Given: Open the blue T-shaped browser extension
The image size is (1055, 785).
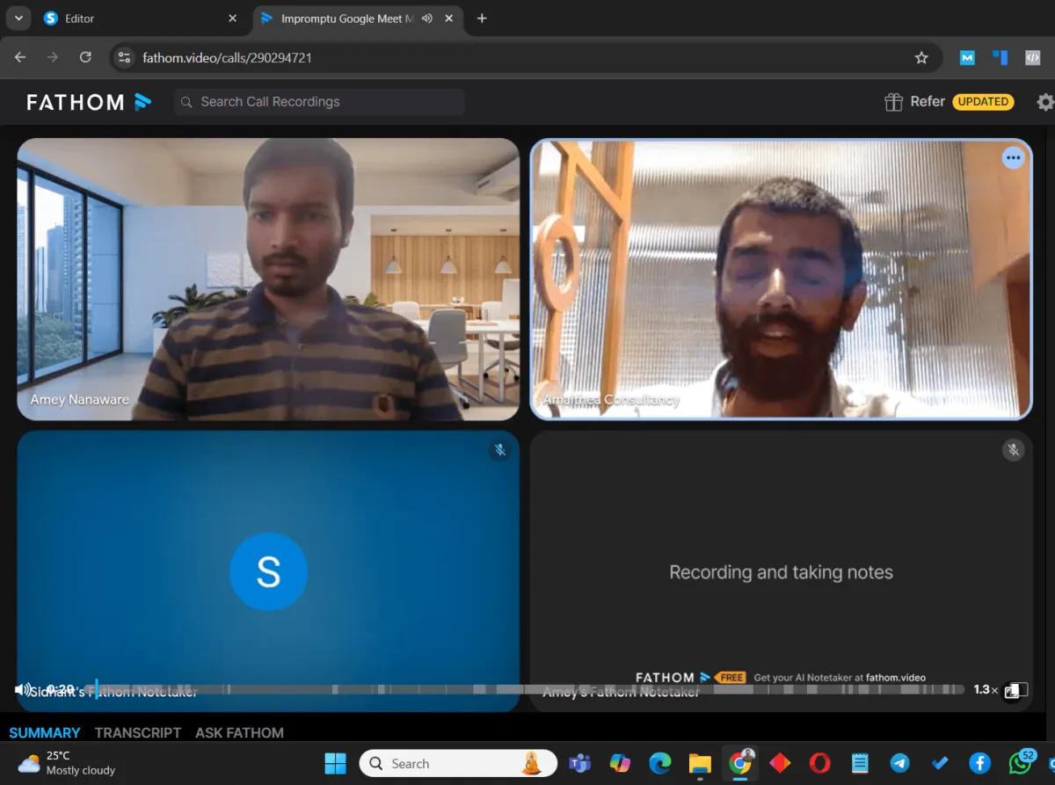Looking at the screenshot, I should point(1000,57).
